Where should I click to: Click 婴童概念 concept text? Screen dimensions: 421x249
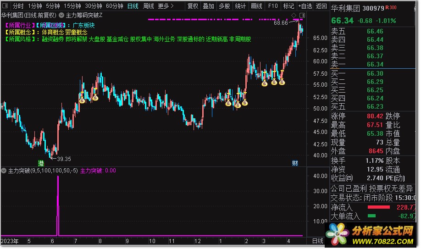pyautogui.click(x=76, y=32)
